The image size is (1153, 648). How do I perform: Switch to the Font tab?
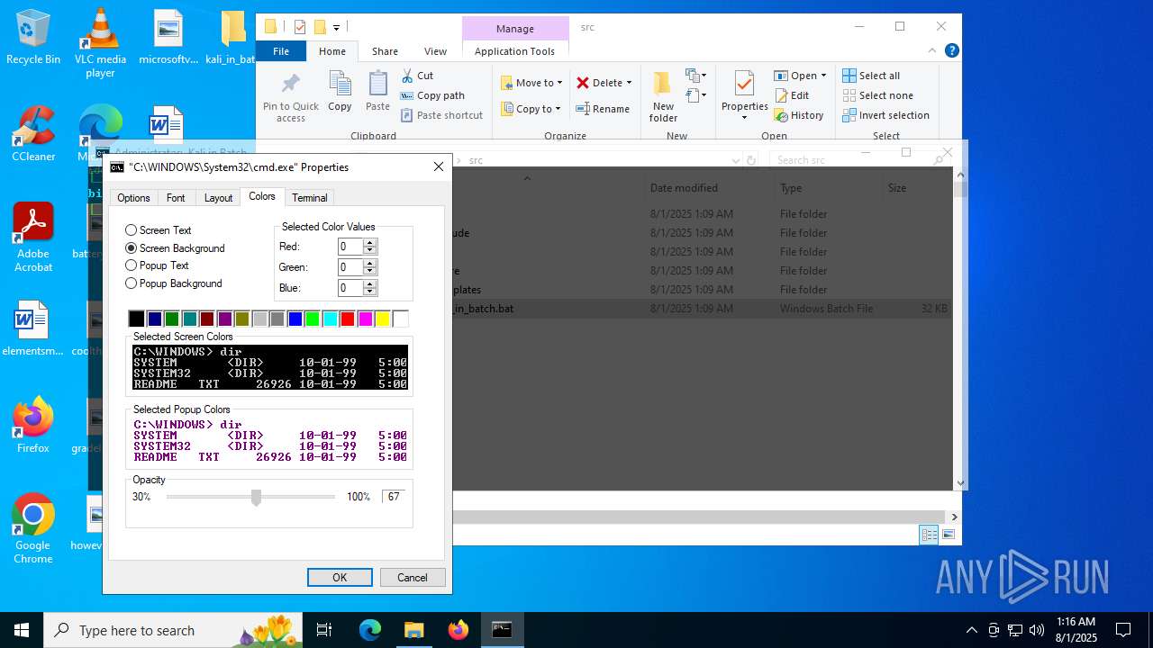tap(176, 198)
